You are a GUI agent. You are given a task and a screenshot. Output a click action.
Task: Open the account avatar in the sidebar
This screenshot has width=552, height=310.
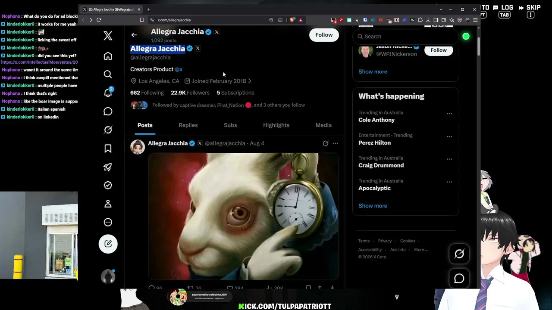tap(108, 276)
